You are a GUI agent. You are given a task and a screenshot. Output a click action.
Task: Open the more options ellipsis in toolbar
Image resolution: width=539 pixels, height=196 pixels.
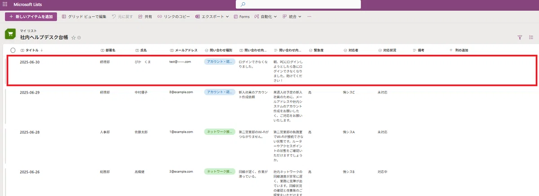click(309, 17)
